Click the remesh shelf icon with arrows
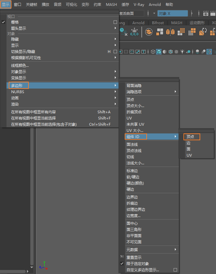 203,32
